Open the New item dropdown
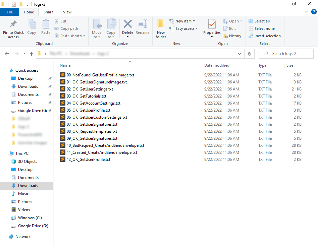The width and height of the screenshot is (318, 246). [x=183, y=21]
